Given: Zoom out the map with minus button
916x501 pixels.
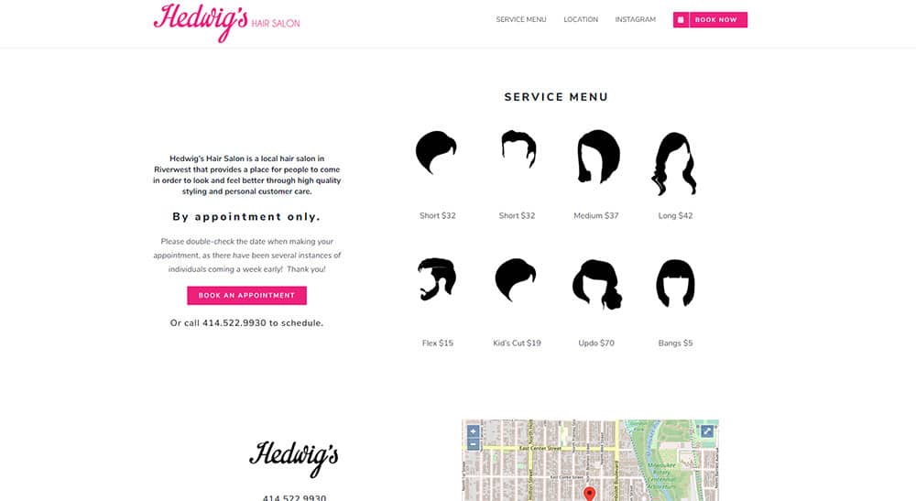Looking at the screenshot, I should [474, 444].
